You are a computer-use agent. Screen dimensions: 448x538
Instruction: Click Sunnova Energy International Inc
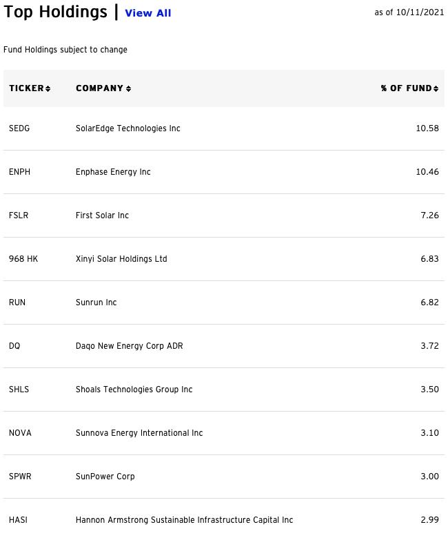click(139, 433)
